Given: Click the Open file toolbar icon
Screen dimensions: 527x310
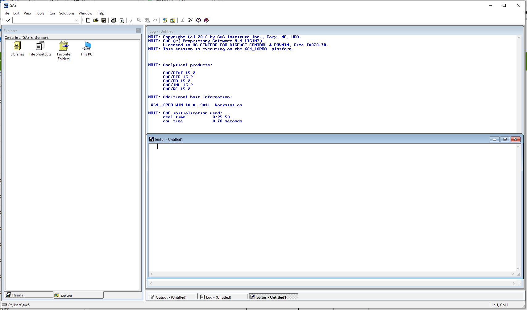Looking at the screenshot, I should point(96,20).
